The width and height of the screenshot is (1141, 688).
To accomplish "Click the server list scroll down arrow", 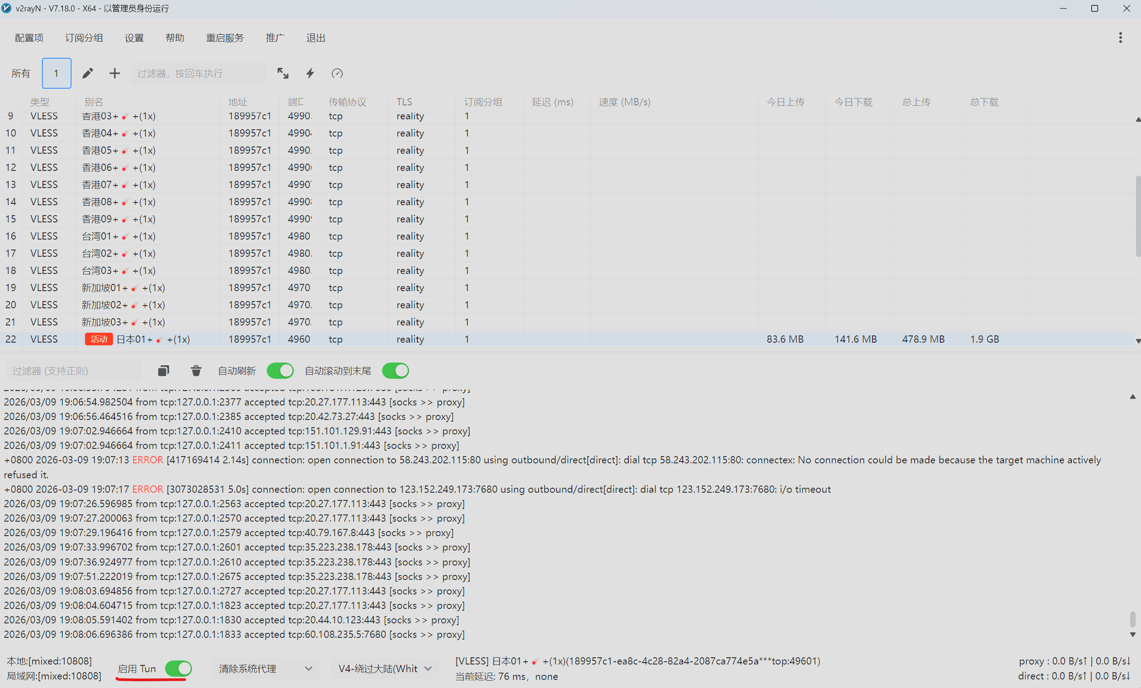I will (1137, 341).
